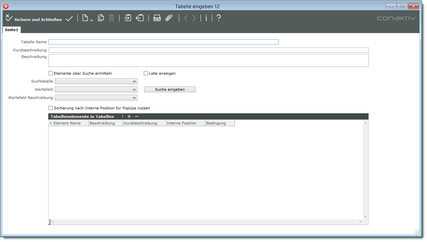Toggle the Liste anzeigen checkbox
This screenshot has width=427, height=242.
146,73
